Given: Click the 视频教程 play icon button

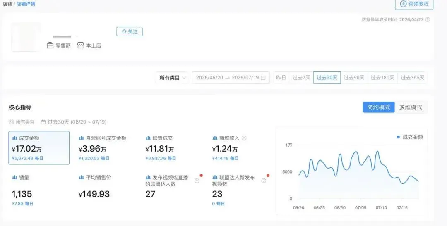Looking at the screenshot, I should point(414,4).
